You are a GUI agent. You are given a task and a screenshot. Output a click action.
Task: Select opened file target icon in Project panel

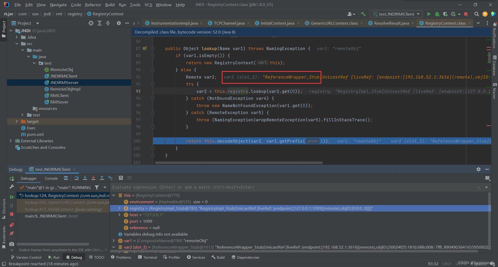click(x=91, y=23)
